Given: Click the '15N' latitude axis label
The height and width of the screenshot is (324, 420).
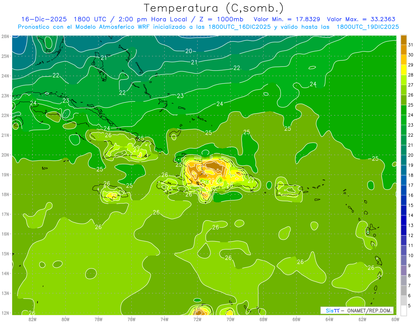Looking at the screenshot, I should 5,254.
